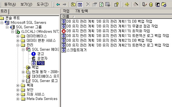Select the 트리 tab
The height and width of the screenshot is (107, 172).
click(4, 11)
